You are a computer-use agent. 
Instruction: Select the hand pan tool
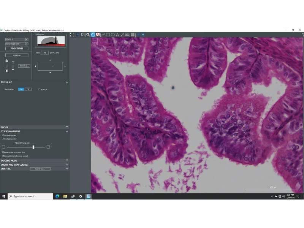coord(93,35)
